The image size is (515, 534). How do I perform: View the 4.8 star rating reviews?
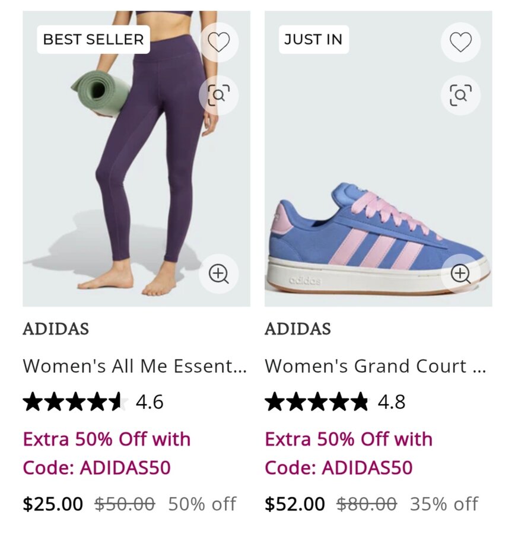335,402
